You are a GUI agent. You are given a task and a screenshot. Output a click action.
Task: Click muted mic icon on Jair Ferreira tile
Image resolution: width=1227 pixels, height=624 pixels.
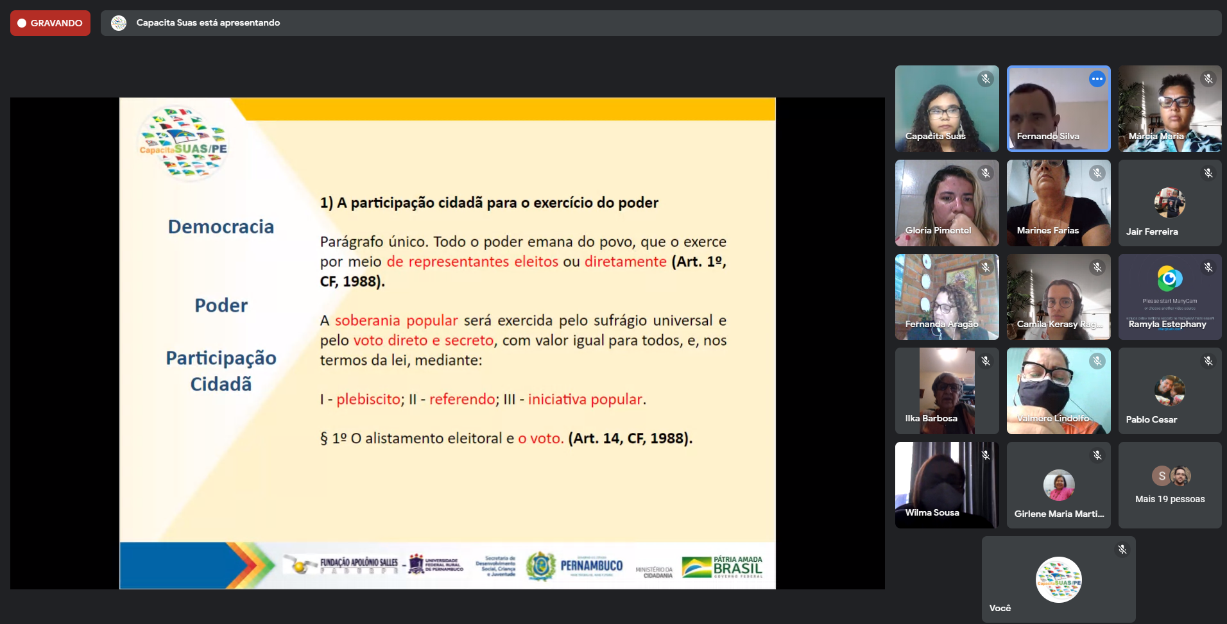point(1208,173)
